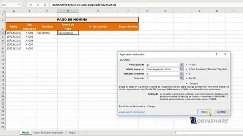243x136 pixels.
Task: Add a new sheet with plus icon
Action: tap(86, 133)
